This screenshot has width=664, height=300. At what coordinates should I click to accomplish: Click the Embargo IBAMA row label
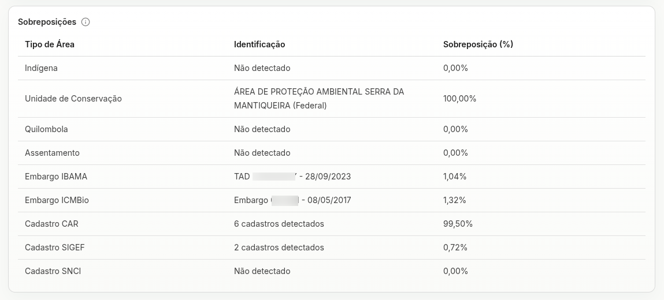coord(56,176)
